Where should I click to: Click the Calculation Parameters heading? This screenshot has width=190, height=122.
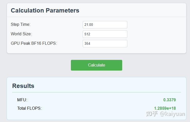tap(45, 10)
